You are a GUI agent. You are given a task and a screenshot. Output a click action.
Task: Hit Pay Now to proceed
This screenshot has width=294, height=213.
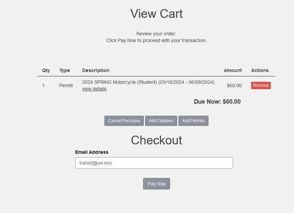click(157, 184)
